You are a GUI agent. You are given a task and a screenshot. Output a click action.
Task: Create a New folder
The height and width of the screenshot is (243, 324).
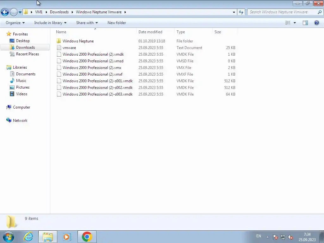[117, 23]
